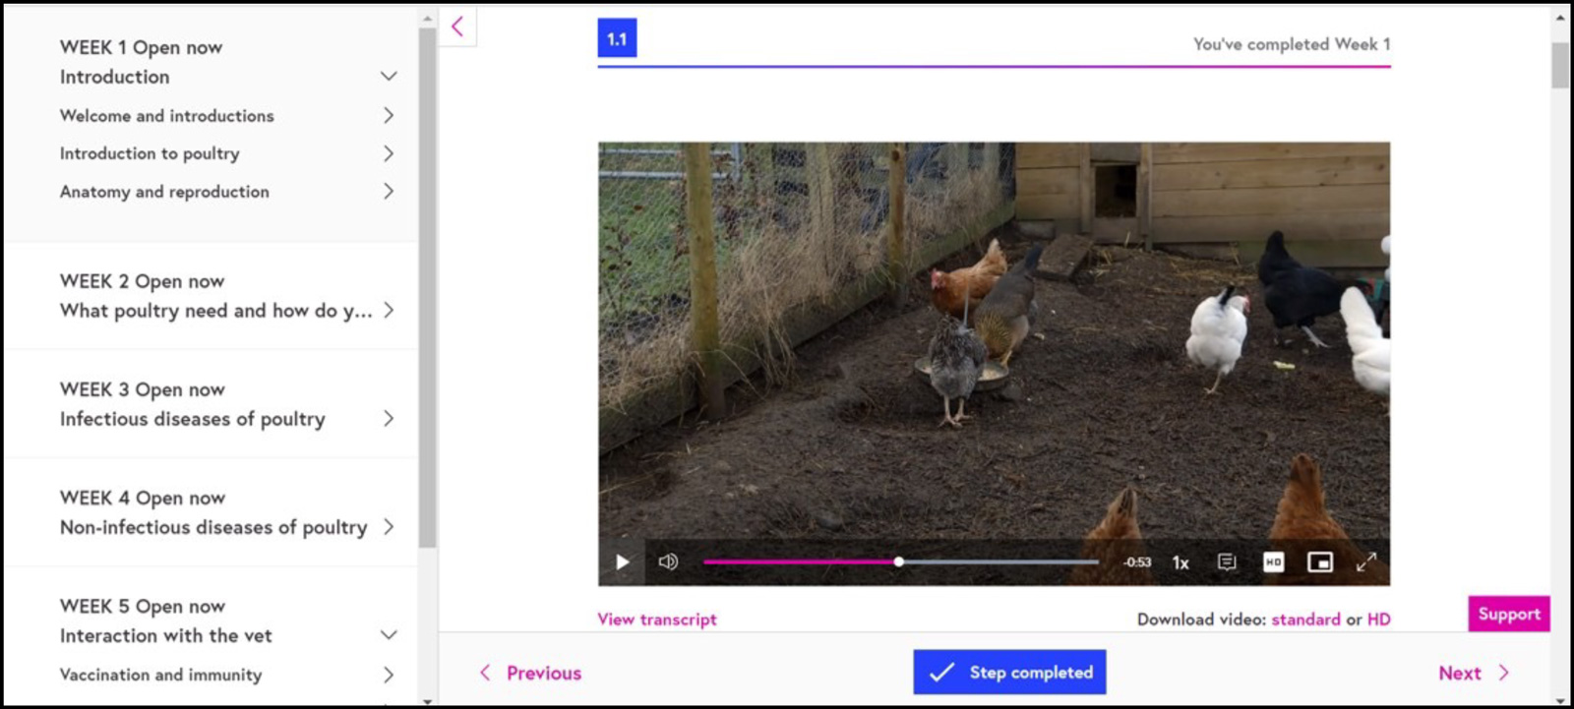Open Introduction to poultry chevron
This screenshot has width=1574, height=709.
pyautogui.click(x=389, y=153)
